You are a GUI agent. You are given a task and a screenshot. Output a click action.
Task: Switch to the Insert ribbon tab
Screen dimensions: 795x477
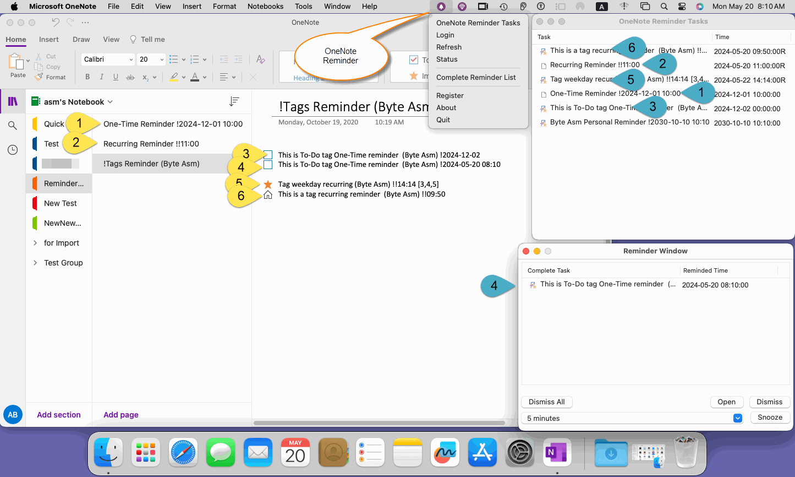coord(49,40)
